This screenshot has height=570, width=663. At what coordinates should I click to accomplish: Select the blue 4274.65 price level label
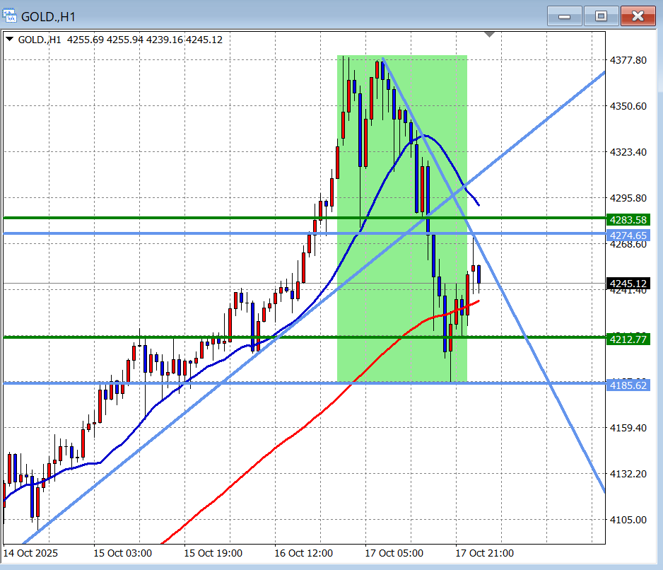pos(628,235)
